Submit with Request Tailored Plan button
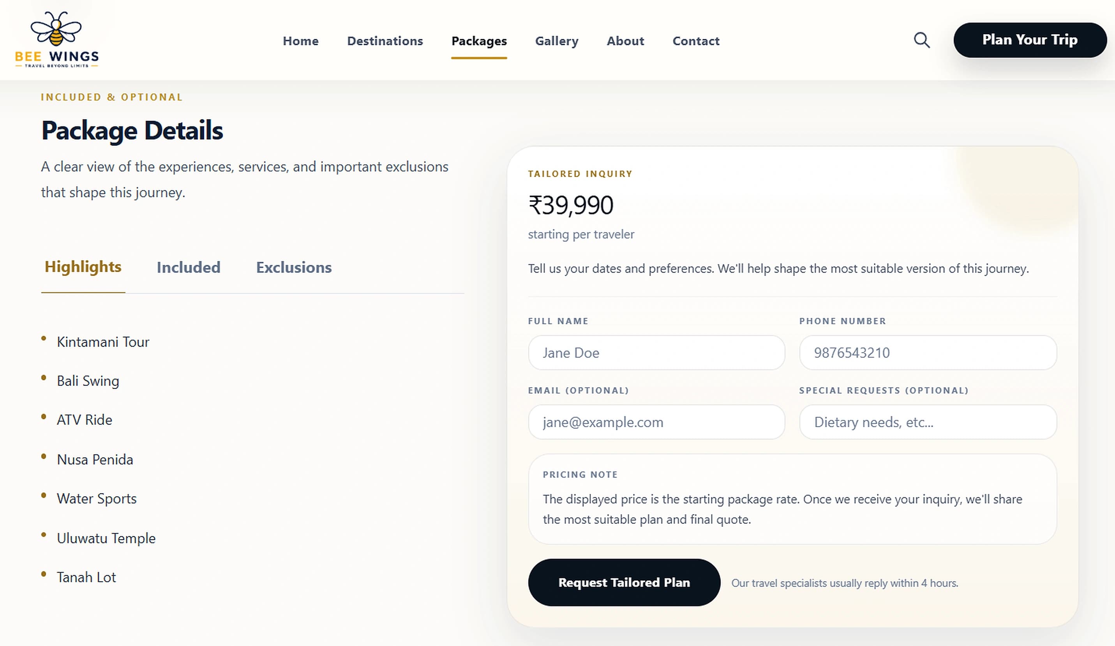 [x=624, y=582]
